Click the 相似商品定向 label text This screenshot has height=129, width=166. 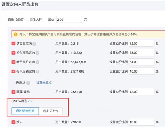(26, 53)
